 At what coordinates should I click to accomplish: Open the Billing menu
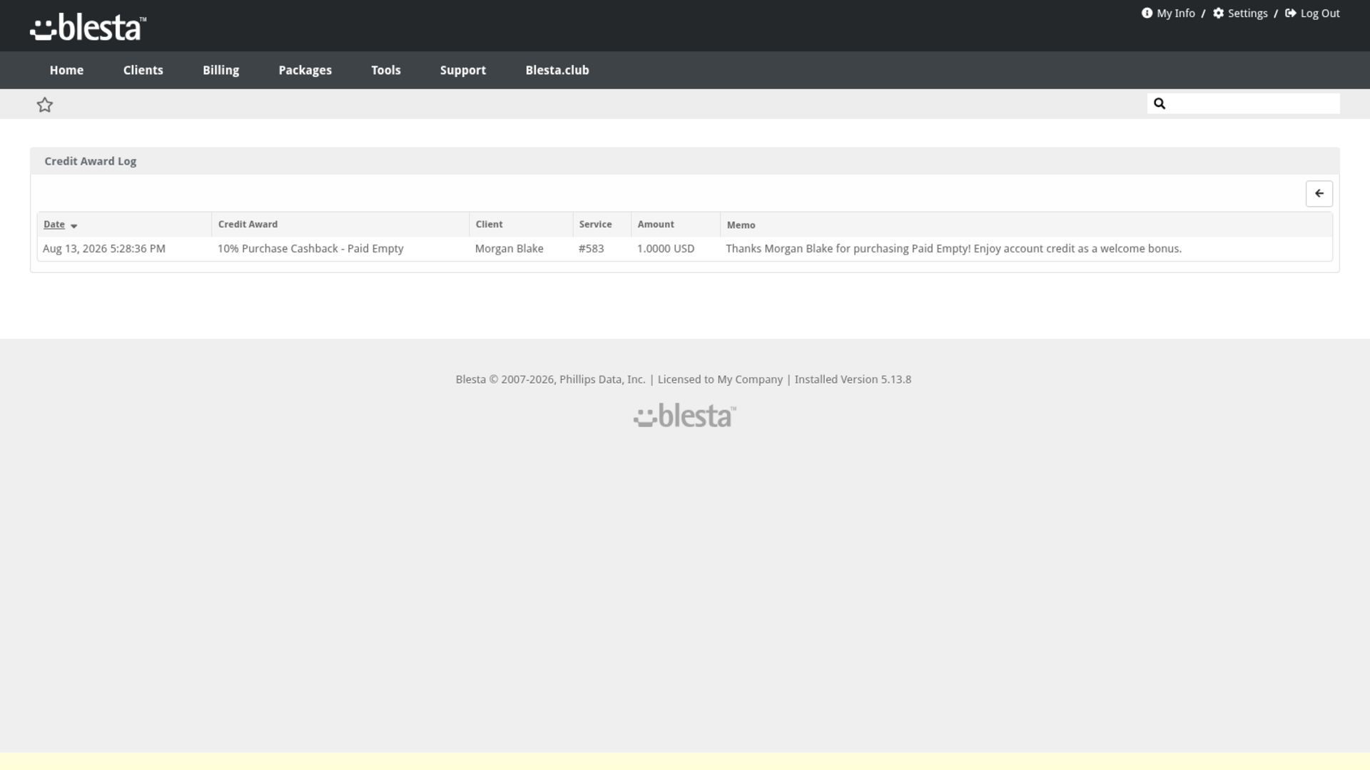[220, 70]
